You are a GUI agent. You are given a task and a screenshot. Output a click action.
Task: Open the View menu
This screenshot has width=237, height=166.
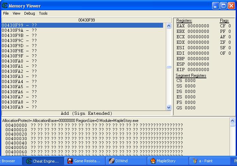pyautogui.click(x=16, y=13)
